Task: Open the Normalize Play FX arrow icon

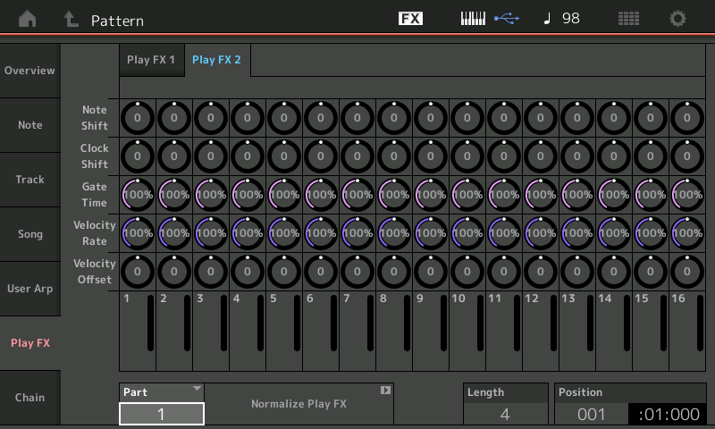Action: click(x=385, y=391)
